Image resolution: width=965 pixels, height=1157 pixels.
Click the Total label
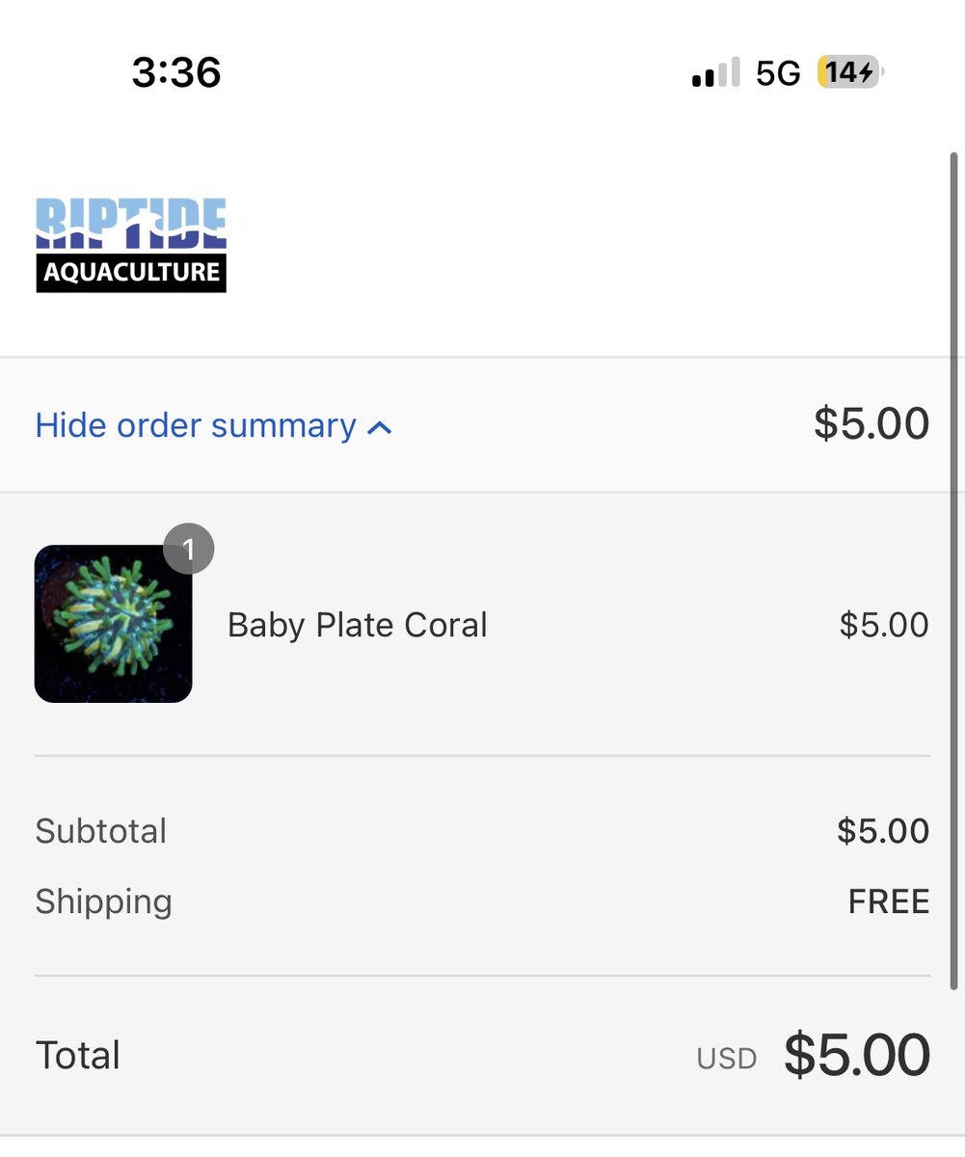78,1056
